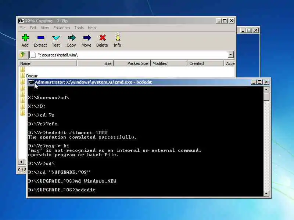This screenshot has height=220, width=294.
Task: Maximize the 7-Zip window
Action: pyautogui.click(x=225, y=21)
